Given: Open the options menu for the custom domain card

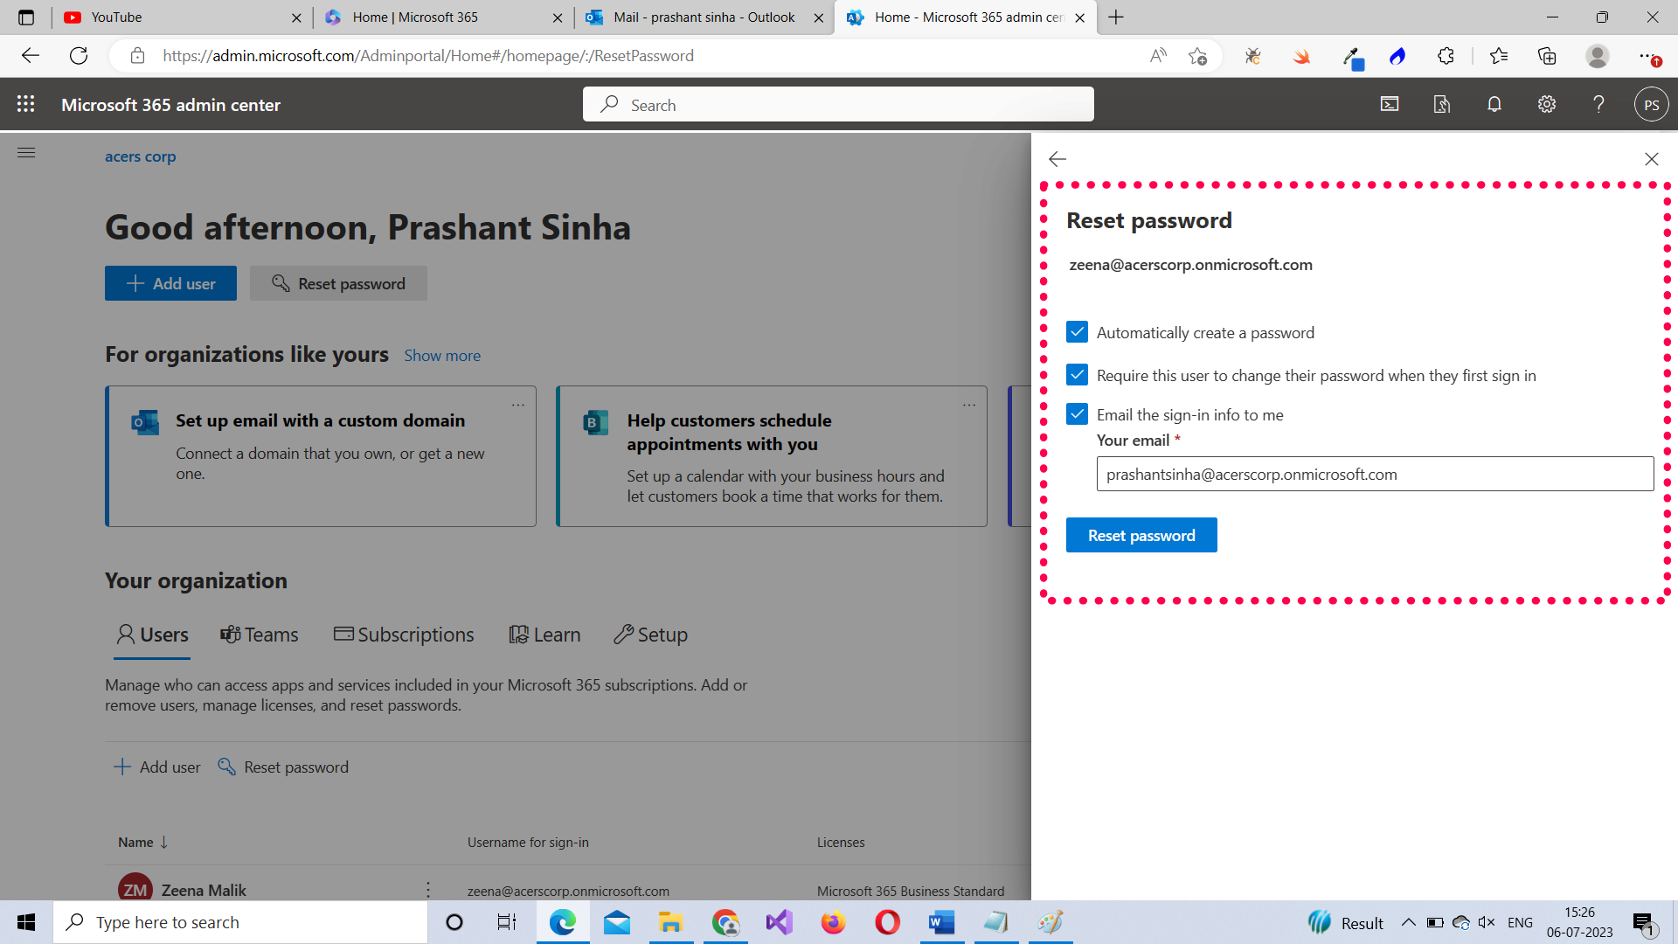Looking at the screenshot, I should (x=518, y=405).
